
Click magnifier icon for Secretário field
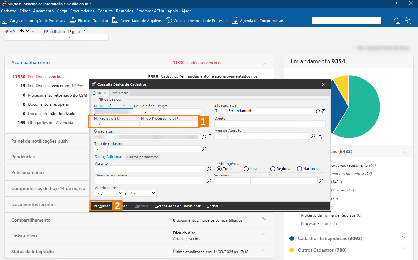click(321, 181)
